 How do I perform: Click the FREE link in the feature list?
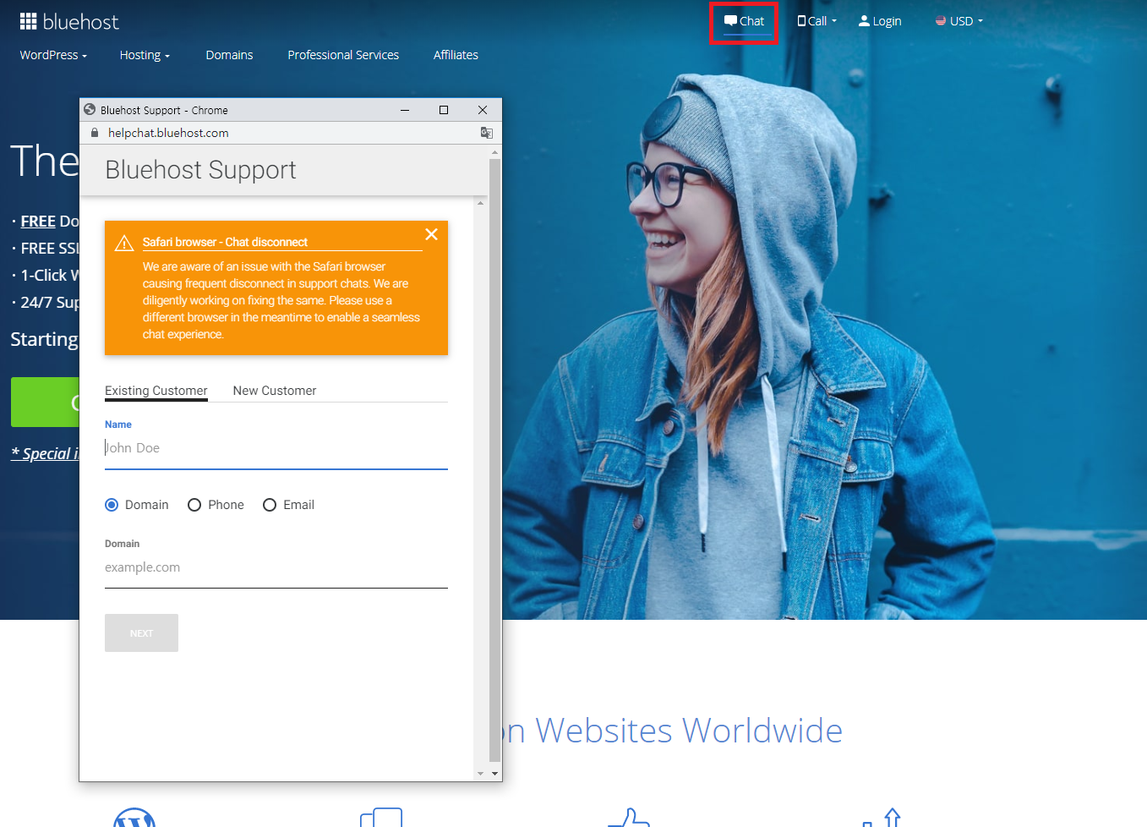tap(38, 222)
